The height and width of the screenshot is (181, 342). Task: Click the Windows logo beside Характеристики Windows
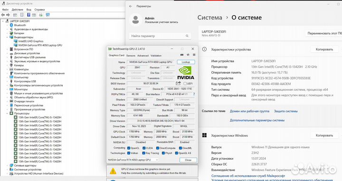[204, 135]
